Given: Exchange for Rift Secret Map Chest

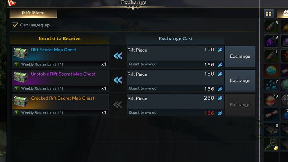Looking at the screenshot, I should pyautogui.click(x=240, y=56).
